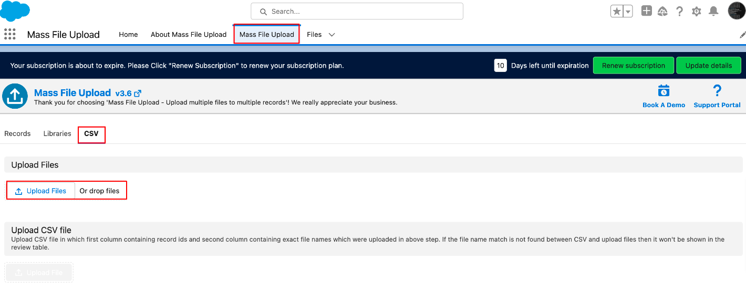746x291 pixels.
Task: Select the Mass File Upload nav tab
Action: (267, 34)
